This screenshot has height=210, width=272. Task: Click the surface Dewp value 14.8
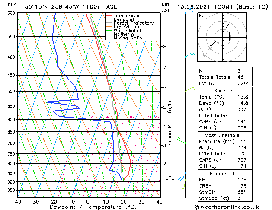pos(243,103)
